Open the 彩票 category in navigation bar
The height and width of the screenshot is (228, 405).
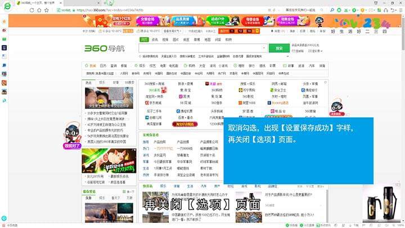coord(273,66)
